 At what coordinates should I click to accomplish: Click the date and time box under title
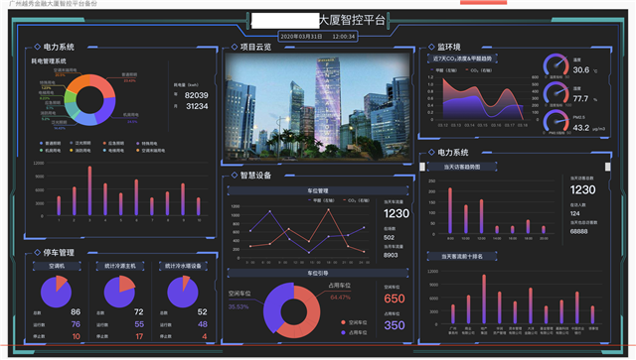pyautogui.click(x=318, y=37)
